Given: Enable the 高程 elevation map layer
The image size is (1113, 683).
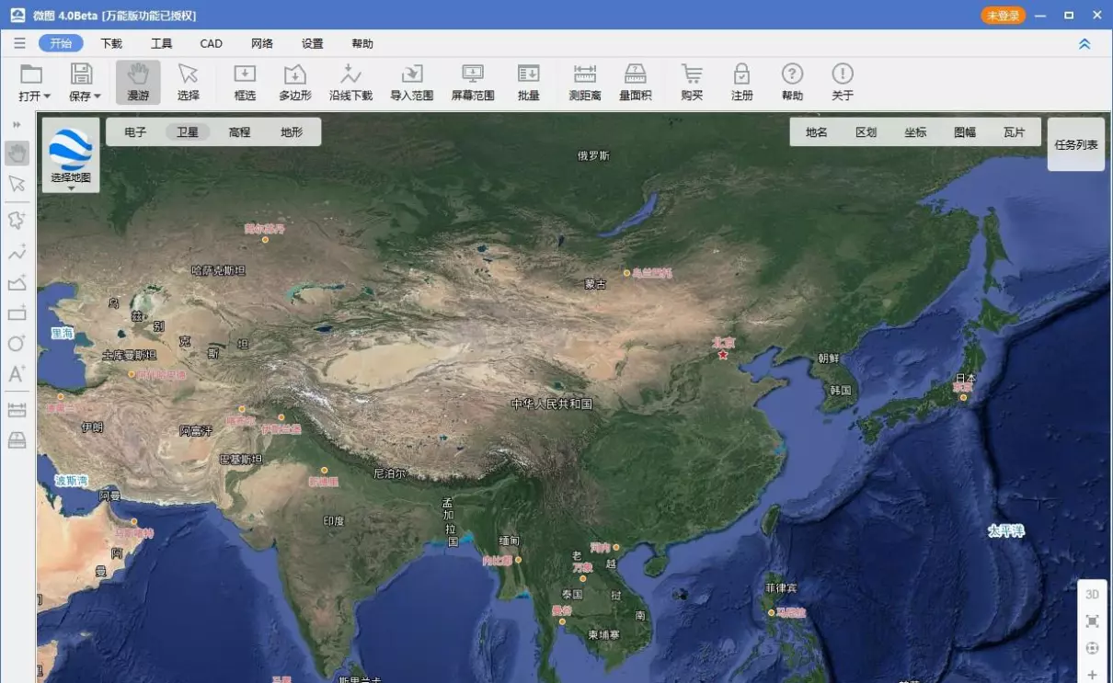Looking at the screenshot, I should pos(239,131).
